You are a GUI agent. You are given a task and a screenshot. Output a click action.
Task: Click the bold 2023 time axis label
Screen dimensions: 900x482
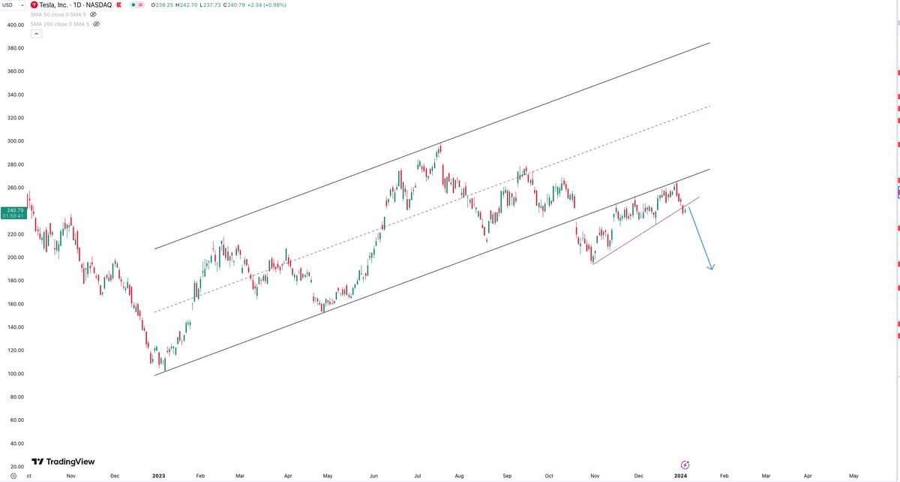158,476
